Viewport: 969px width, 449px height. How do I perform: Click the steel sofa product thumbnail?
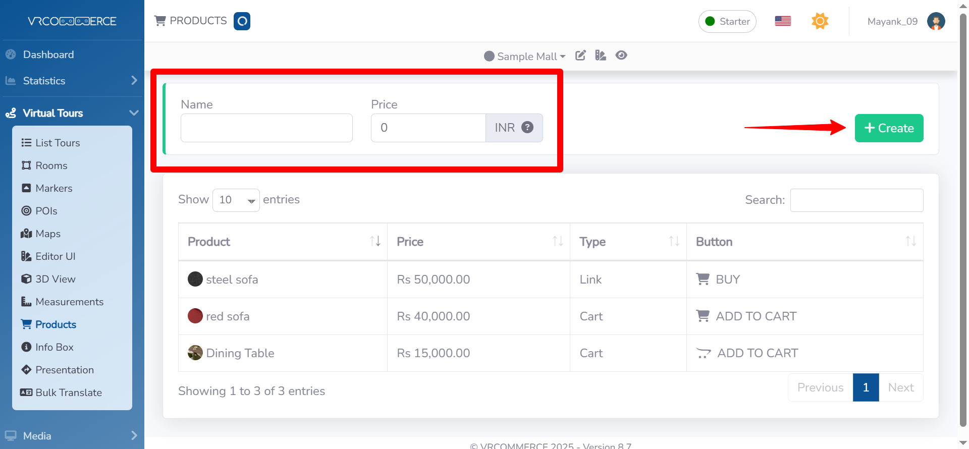tap(195, 279)
